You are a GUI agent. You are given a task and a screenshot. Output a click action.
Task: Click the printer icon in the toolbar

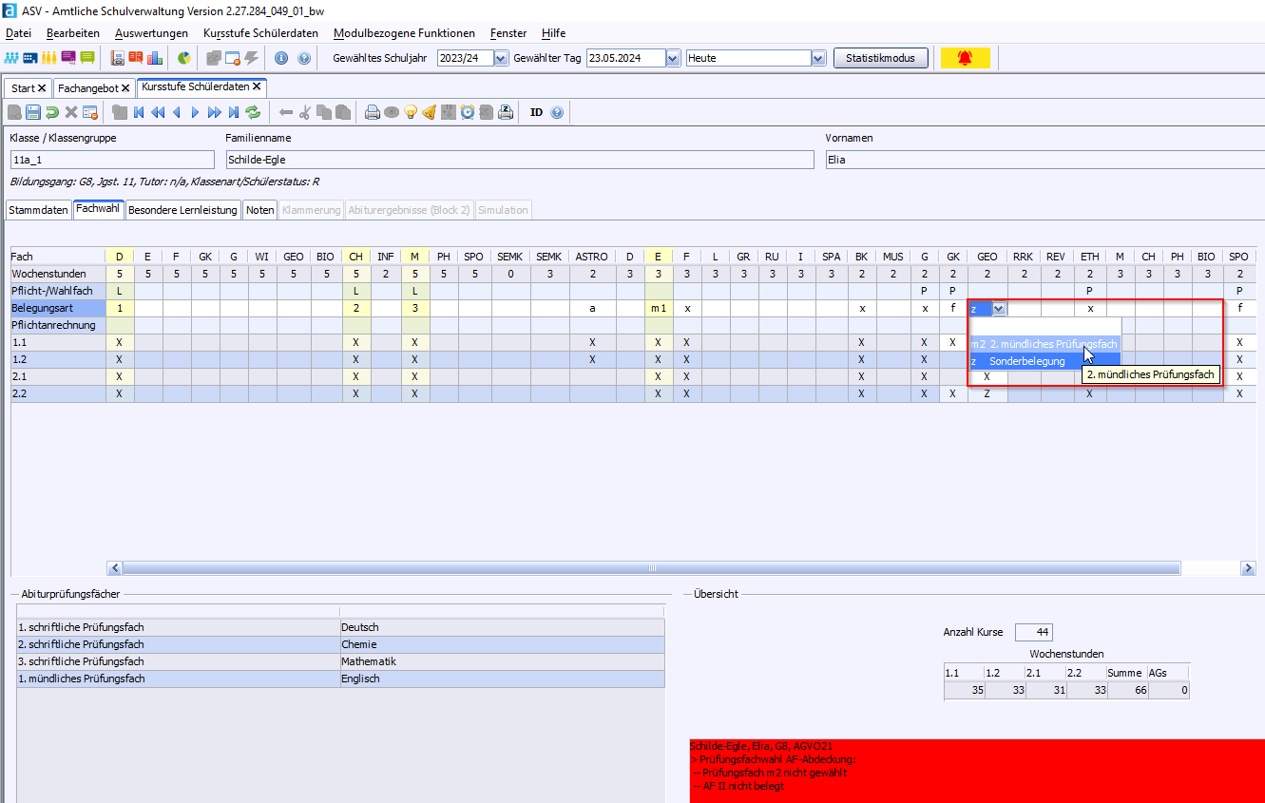coord(373,112)
